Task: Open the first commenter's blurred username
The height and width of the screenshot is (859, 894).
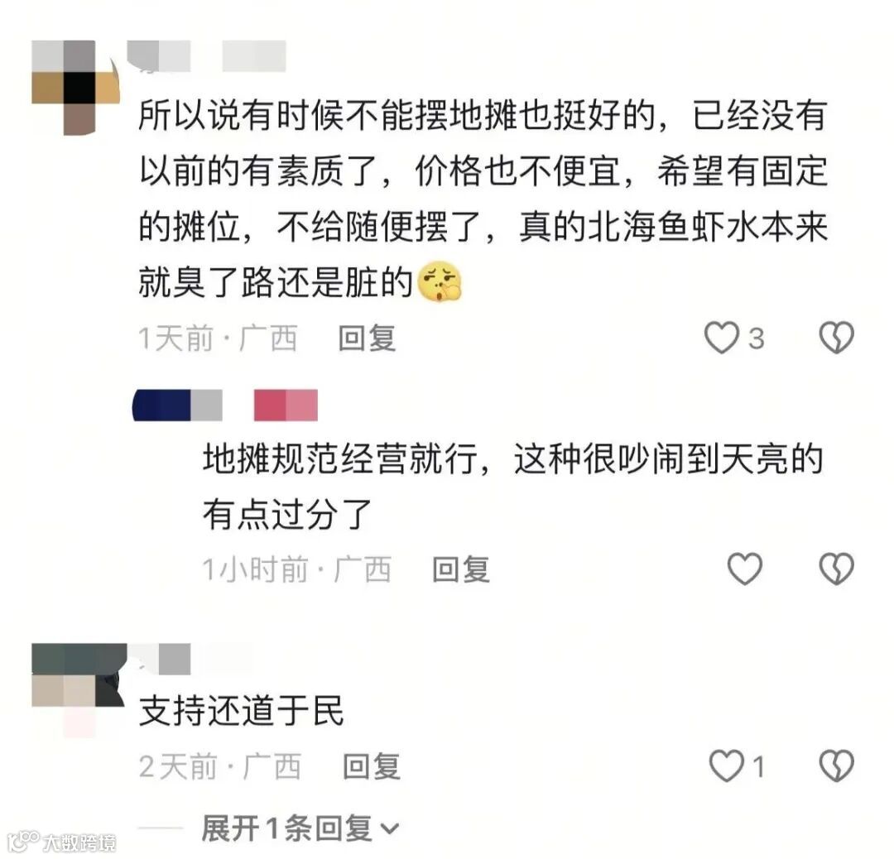Action: point(206,56)
